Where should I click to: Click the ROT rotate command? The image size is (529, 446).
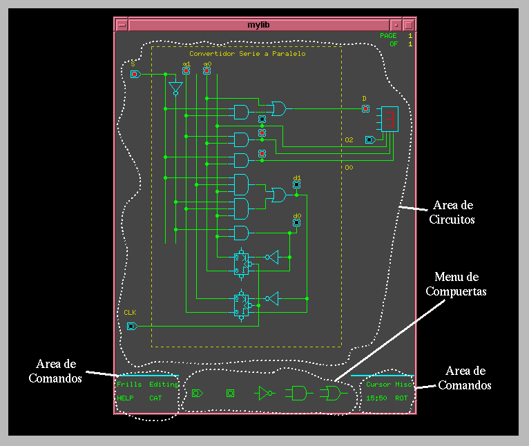pos(401,398)
